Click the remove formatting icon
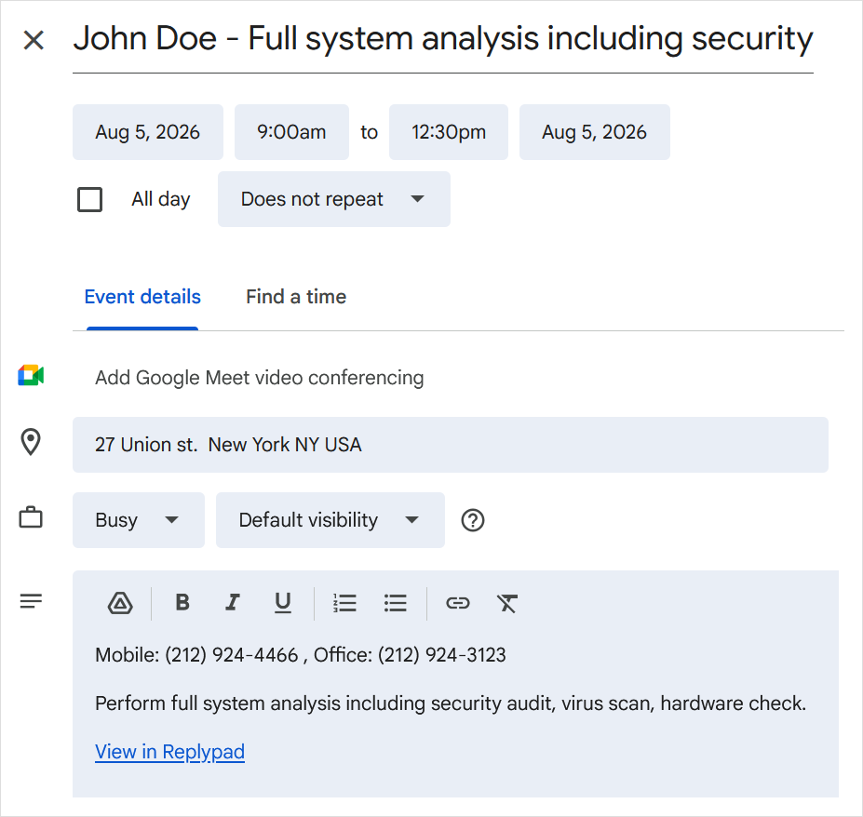Viewport: 863px width, 817px height. click(507, 603)
